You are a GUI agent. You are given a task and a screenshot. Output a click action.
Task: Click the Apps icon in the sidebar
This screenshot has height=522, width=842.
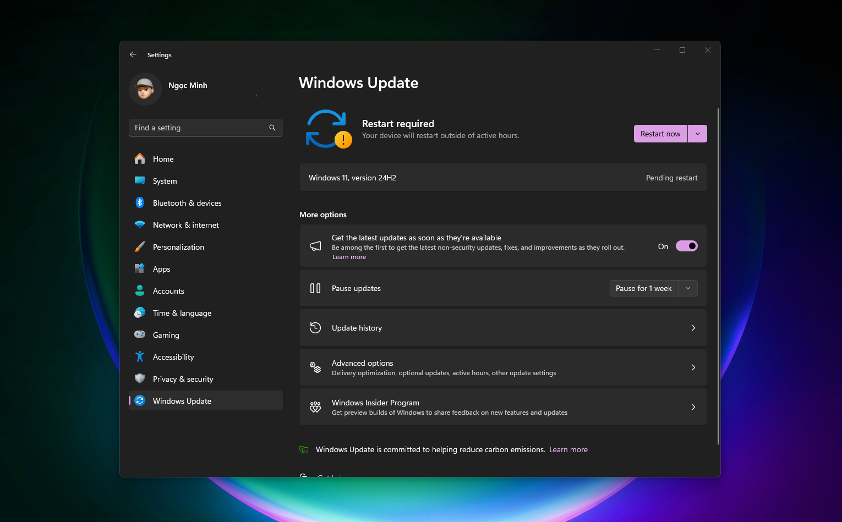click(x=140, y=268)
